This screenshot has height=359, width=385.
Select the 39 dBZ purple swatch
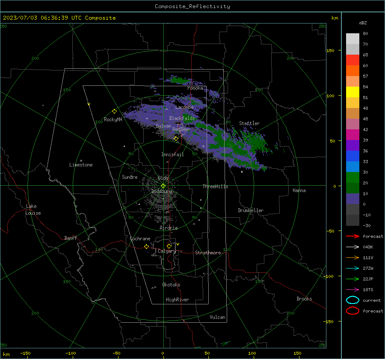tap(352, 145)
